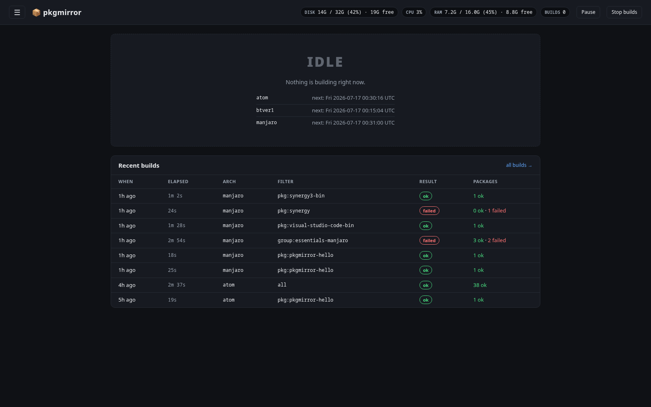The image size is (651, 407).
Task: Click the Stop builds button
Action: coord(624,12)
